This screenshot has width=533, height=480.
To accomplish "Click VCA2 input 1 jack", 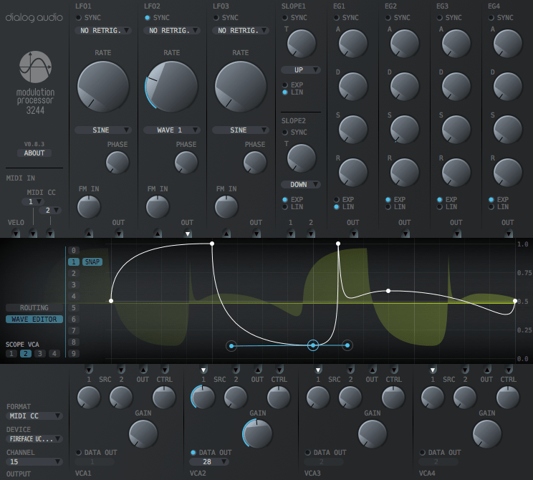I will pos(203,369).
